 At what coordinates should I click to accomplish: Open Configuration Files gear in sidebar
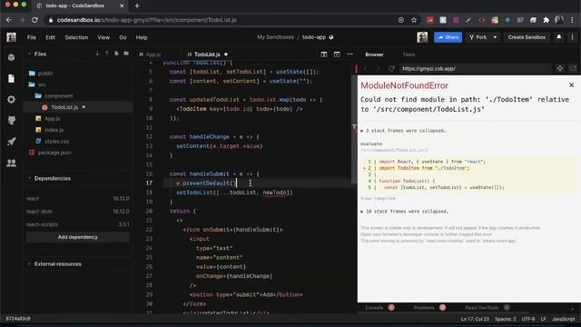(12, 99)
